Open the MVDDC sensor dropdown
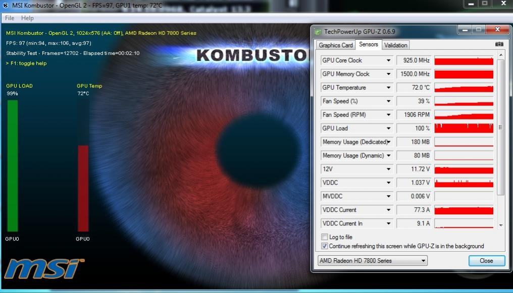 [388, 196]
